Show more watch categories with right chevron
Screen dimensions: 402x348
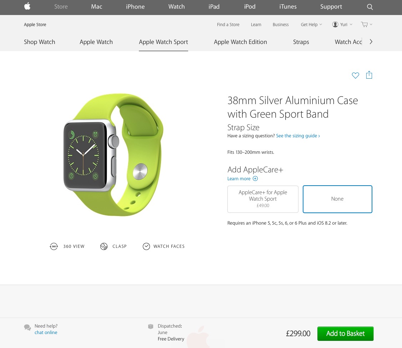point(371,41)
